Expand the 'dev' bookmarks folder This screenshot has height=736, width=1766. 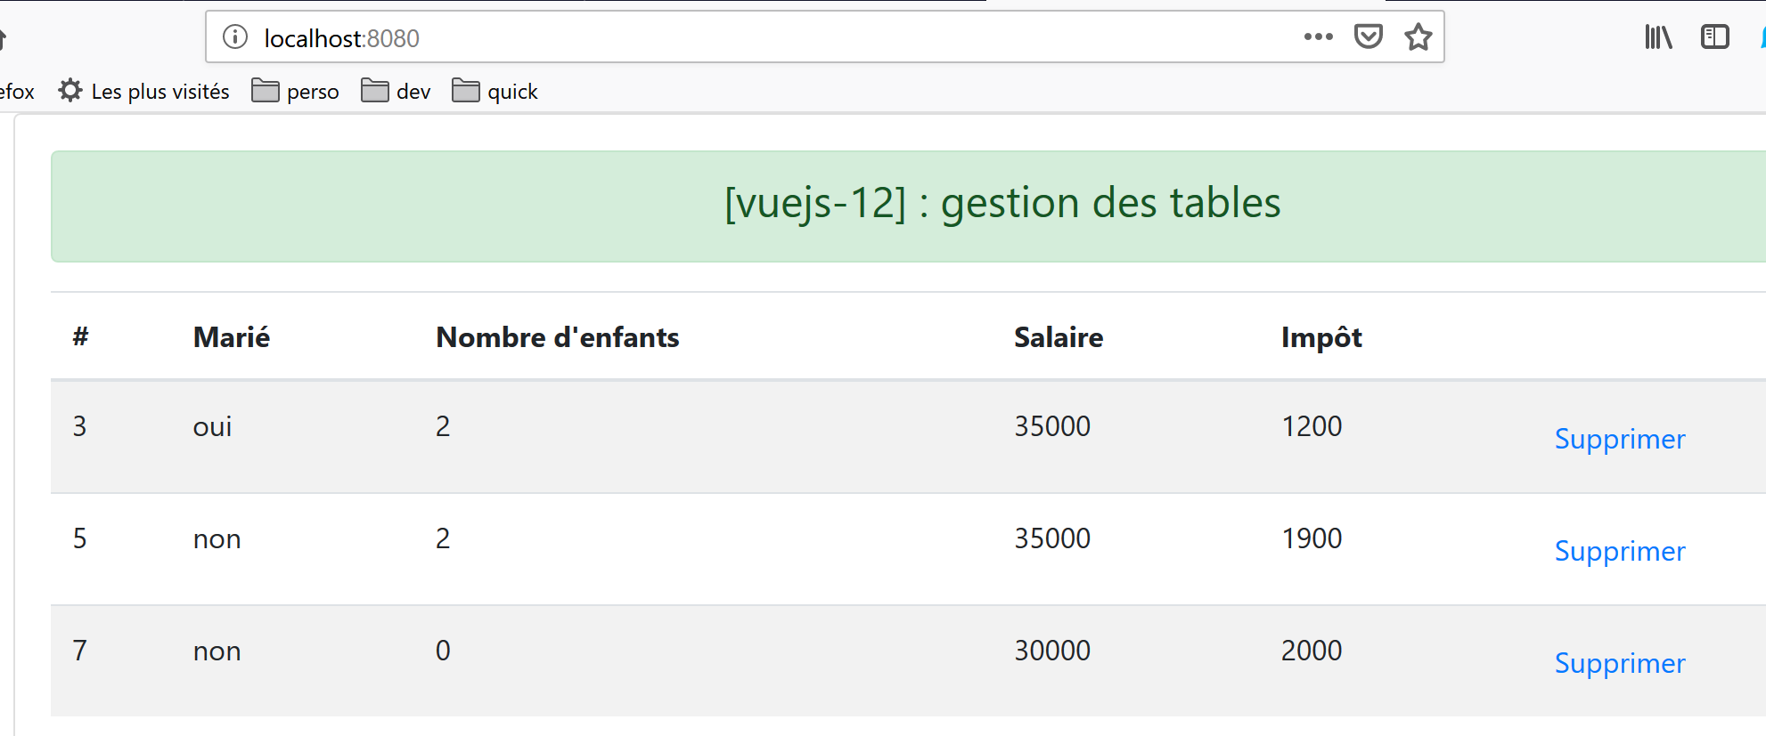point(396,92)
